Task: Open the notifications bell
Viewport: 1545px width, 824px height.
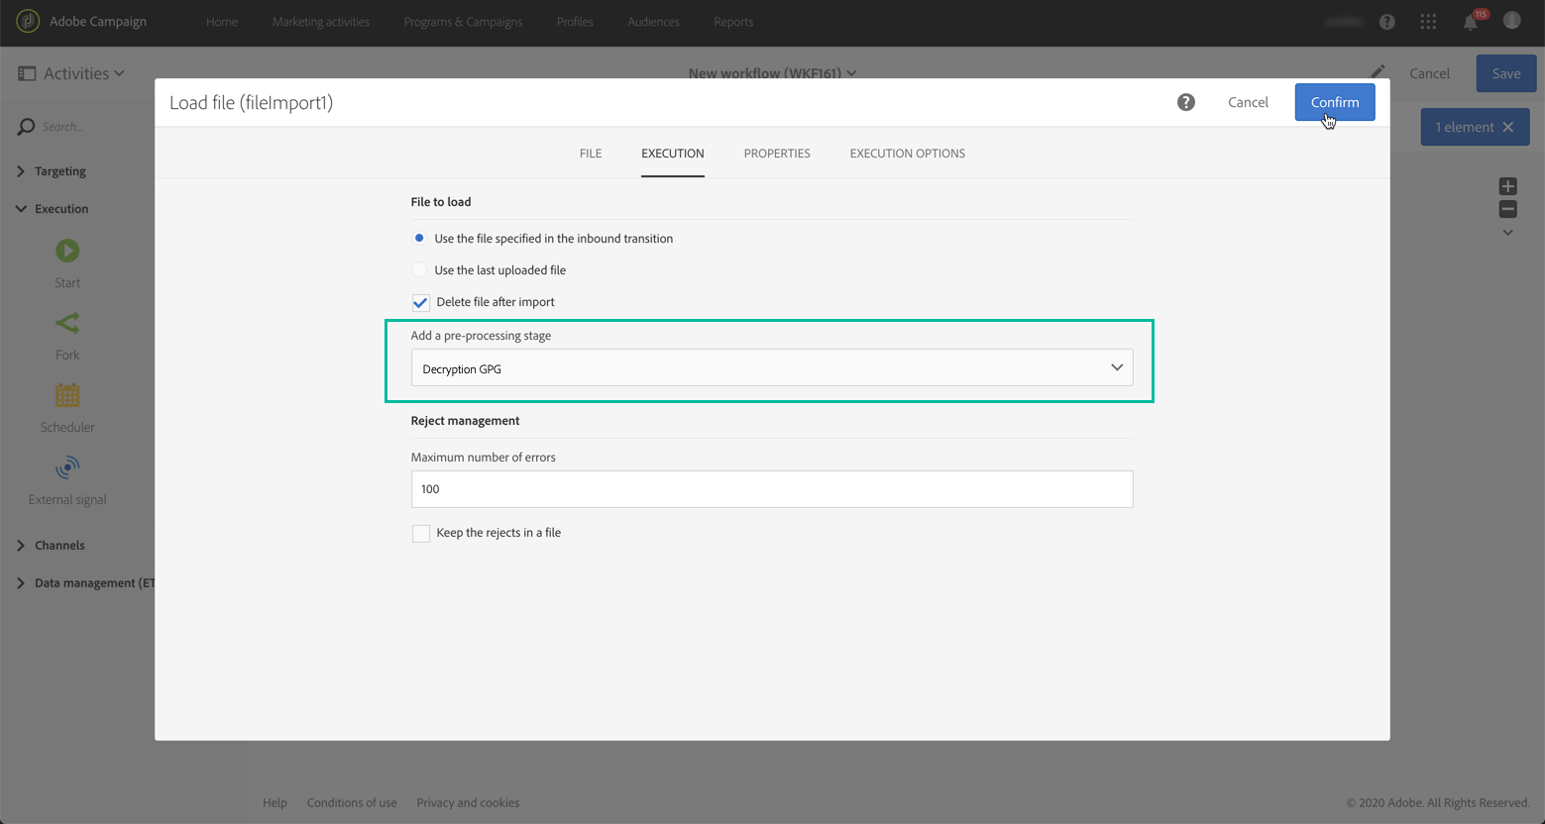Action: pyautogui.click(x=1471, y=22)
